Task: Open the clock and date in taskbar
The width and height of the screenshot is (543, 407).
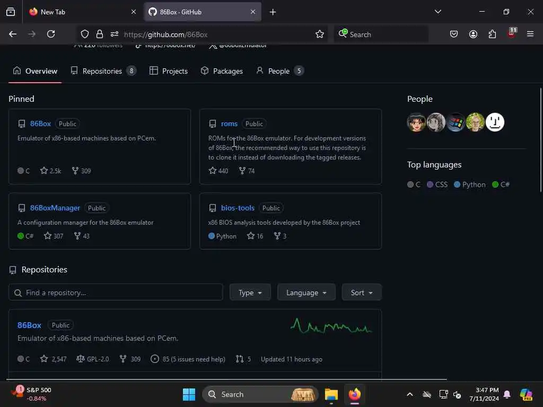Action: coord(484,394)
